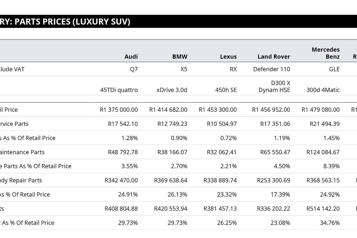Image resolution: width=357 pixels, height=238 pixels.
Task: Select the BMW column header
Action: (180, 57)
